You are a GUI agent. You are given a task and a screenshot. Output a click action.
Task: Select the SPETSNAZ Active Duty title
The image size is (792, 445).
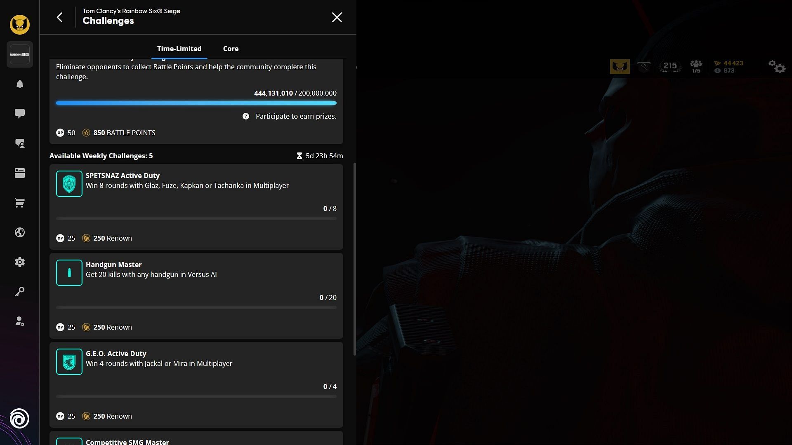(123, 176)
